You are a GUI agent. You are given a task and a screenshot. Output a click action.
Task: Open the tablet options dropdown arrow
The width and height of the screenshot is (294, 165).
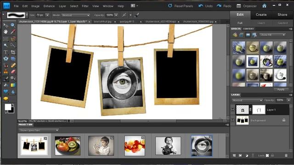coord(130,15)
